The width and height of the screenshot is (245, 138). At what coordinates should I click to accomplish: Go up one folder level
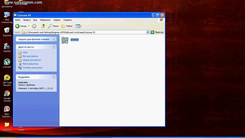(43, 26)
